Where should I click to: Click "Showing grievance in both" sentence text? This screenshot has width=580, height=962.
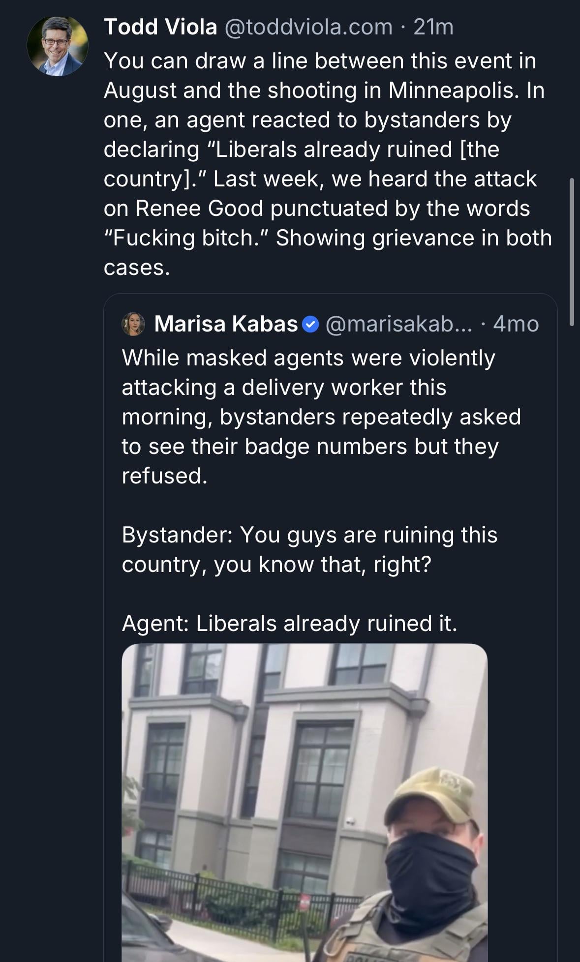coord(413,238)
